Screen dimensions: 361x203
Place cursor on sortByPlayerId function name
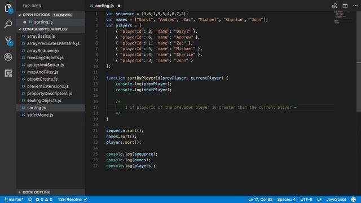click(144, 78)
